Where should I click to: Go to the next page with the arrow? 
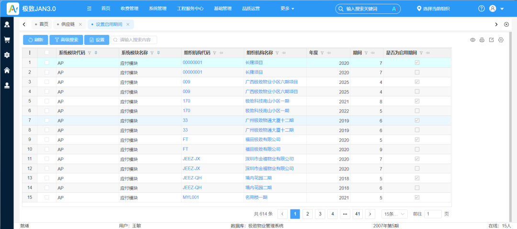[x=370, y=214]
